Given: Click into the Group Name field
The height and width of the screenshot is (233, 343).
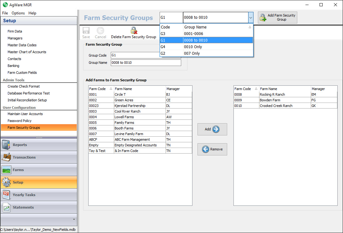Looking at the screenshot, I should pos(146,63).
